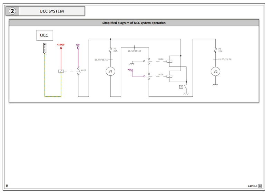Click the ground symbol below V2
The width and height of the screenshot is (274, 193).
coord(215,85)
